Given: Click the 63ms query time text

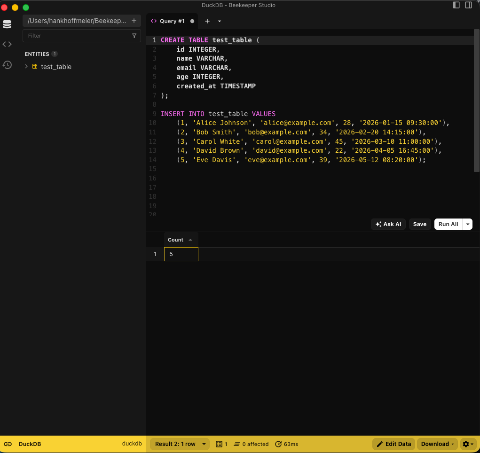Looking at the screenshot, I should (x=291, y=444).
